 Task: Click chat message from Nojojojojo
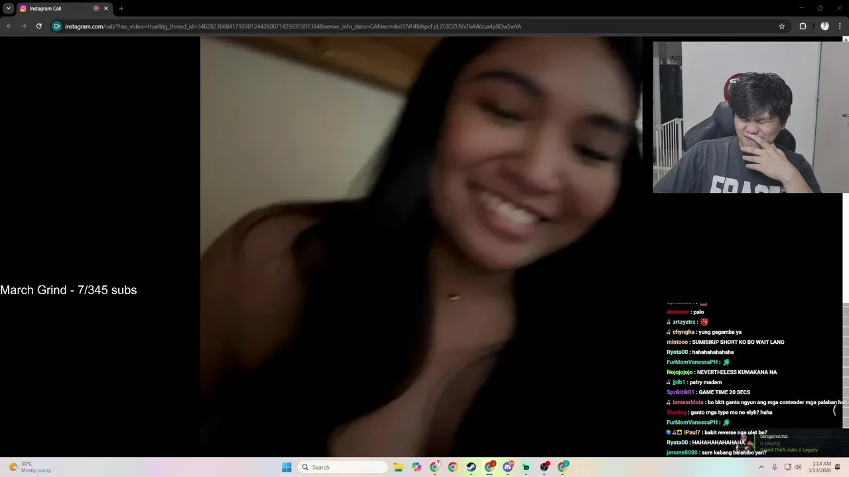point(722,372)
